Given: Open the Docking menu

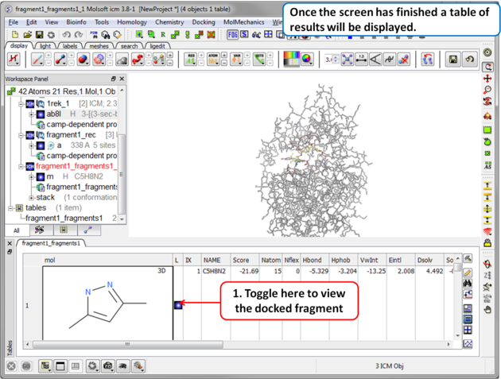Looking at the screenshot, I should tap(204, 22).
